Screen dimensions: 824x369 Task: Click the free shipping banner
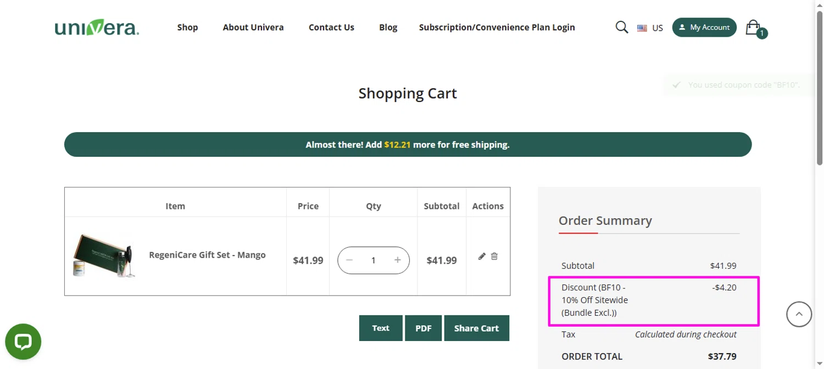pos(408,145)
